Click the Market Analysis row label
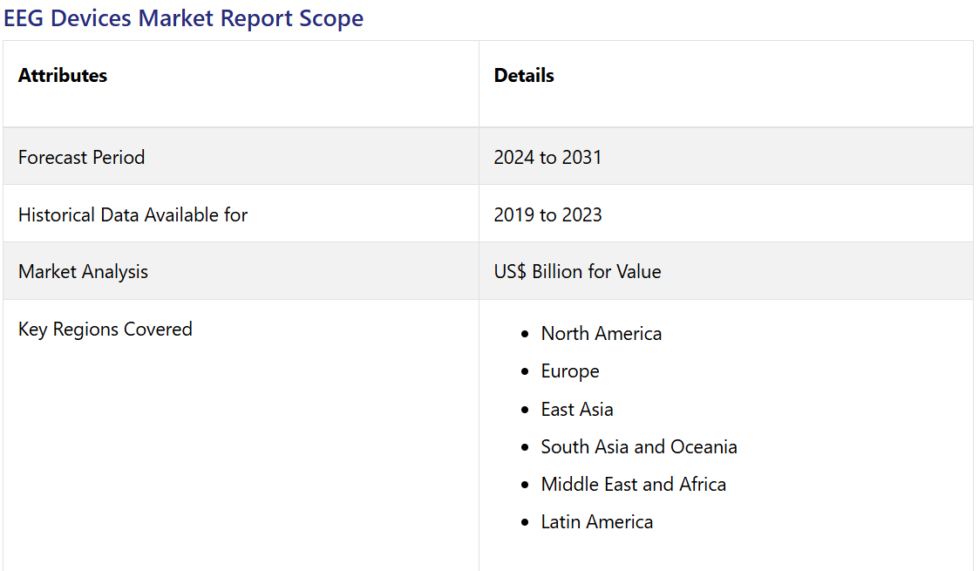This screenshot has height=571, width=979. 83,272
